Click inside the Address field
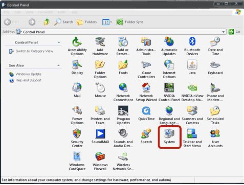Image resolution: width=244 pixels, height=185 pixels. (x=121, y=32)
